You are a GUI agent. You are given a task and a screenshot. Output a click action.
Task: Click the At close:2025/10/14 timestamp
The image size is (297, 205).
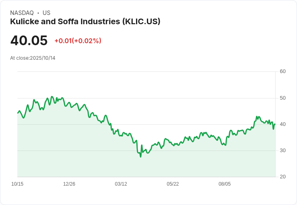click(33, 58)
